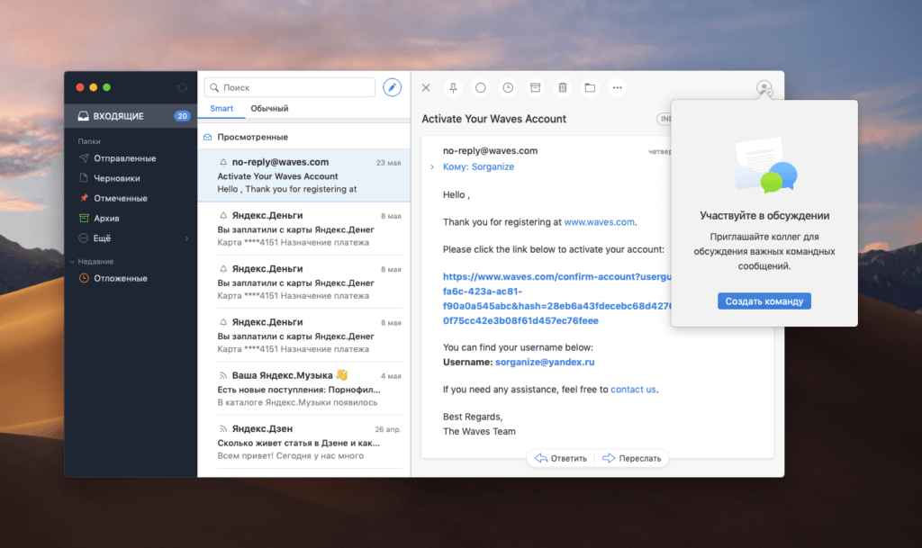Follow the confirm-account activation link
Image resolution: width=922 pixels, height=548 pixels.
pyautogui.click(x=556, y=299)
